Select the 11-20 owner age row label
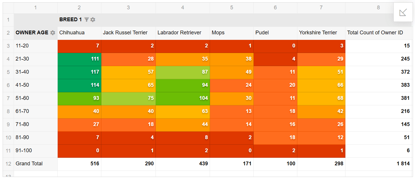 [23, 46]
